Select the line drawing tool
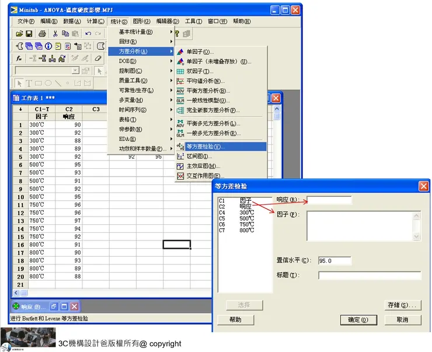 click(58, 83)
